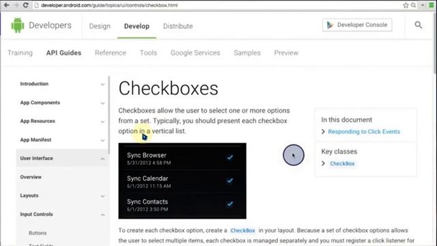The image size is (437, 246).
Task: Select Input Controls sidebar item
Action: pos(36,214)
